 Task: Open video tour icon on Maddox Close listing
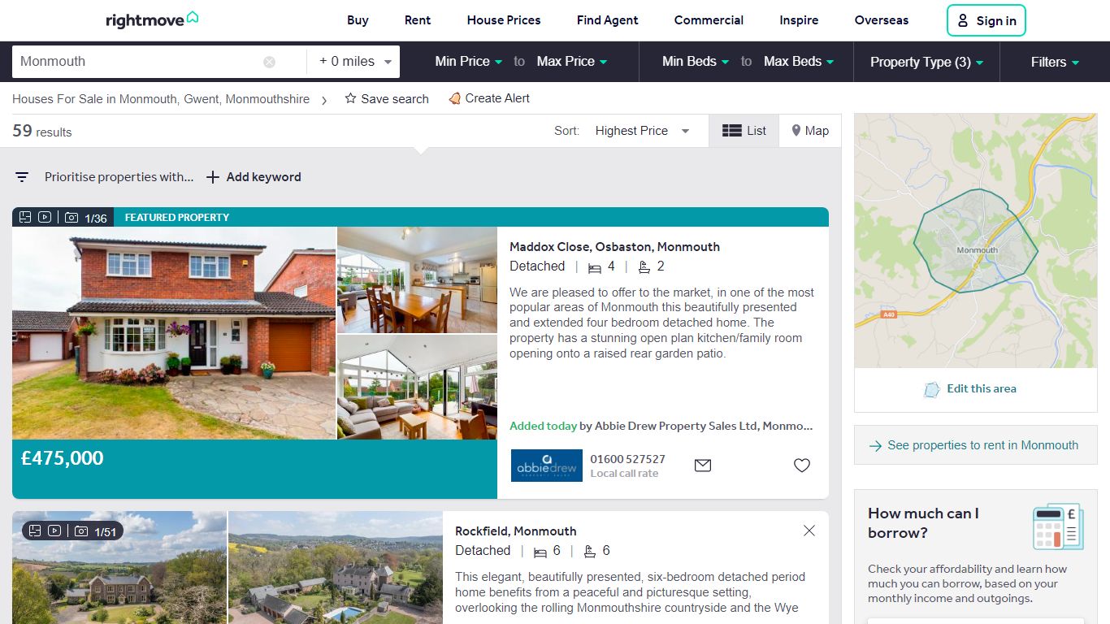(45, 217)
